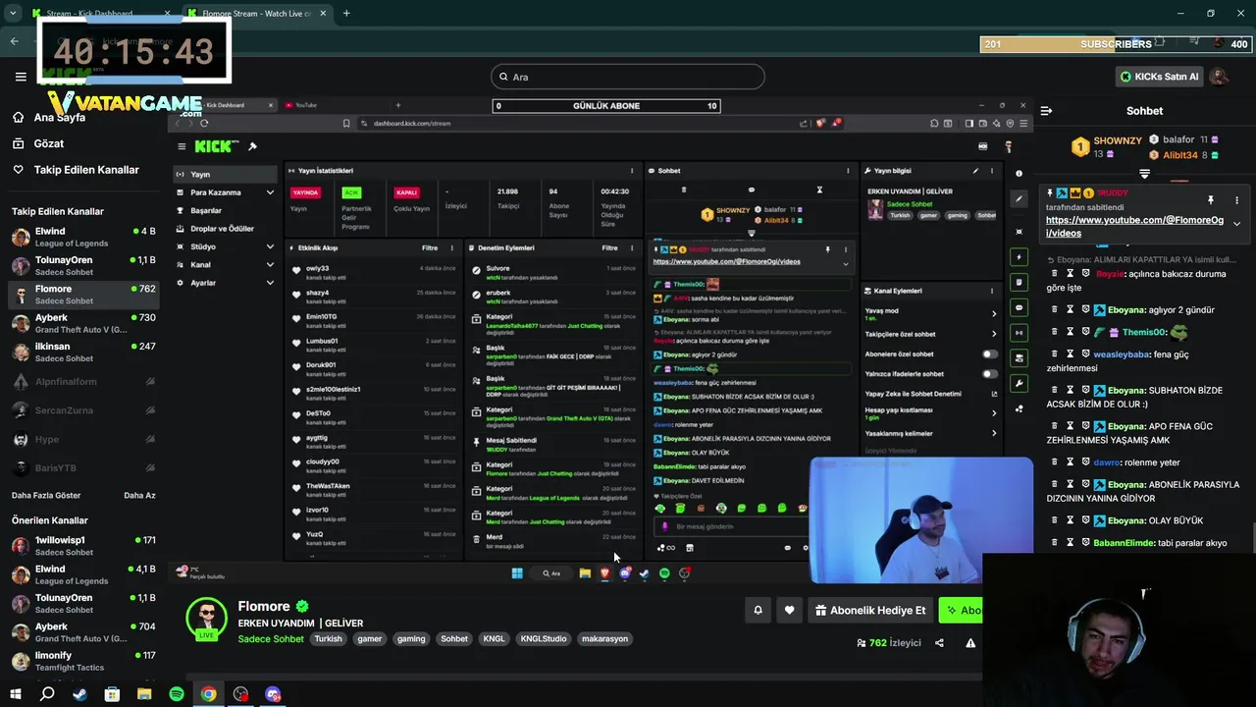The width and height of the screenshot is (1256, 707).
Task: Click the share icon next to viewer count
Action: 939,643
